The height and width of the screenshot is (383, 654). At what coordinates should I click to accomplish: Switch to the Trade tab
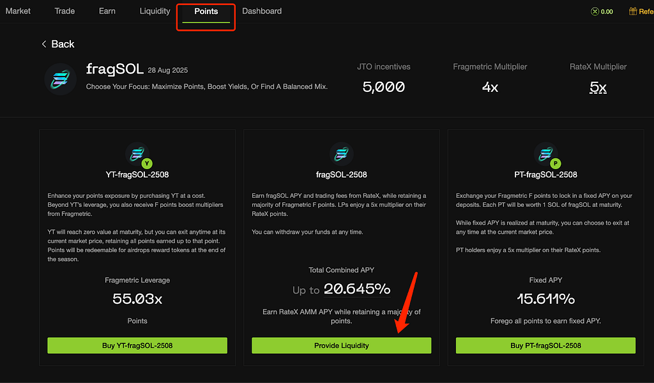65,11
